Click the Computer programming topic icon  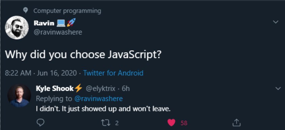(26, 10)
